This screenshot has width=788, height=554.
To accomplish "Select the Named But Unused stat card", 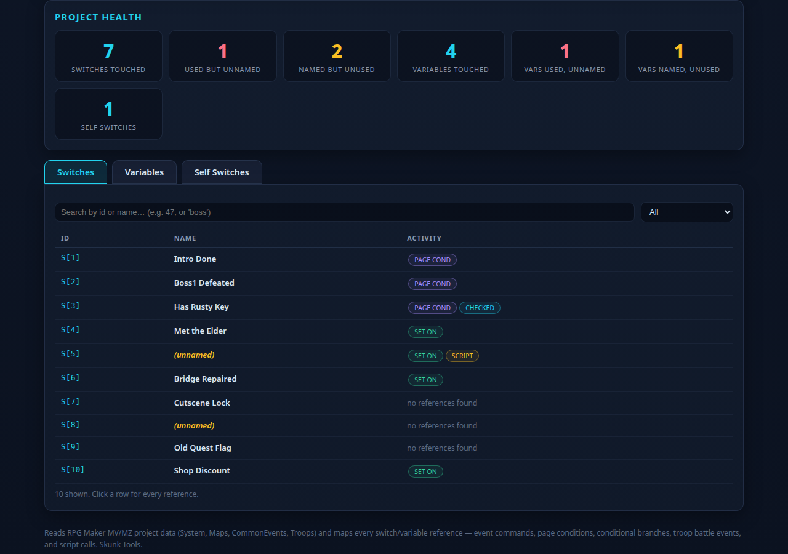I will click(337, 56).
